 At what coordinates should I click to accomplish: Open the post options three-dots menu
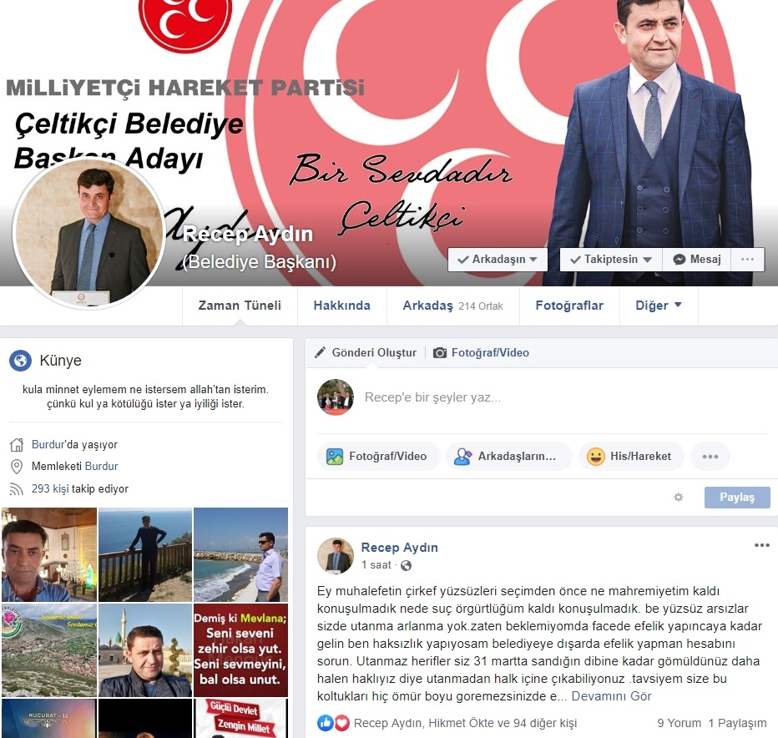[761, 545]
